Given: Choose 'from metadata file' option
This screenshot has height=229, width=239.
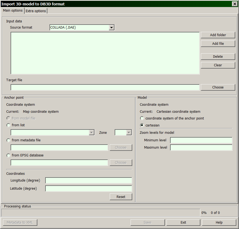Looking at the screenshot, I should pos(8,140).
